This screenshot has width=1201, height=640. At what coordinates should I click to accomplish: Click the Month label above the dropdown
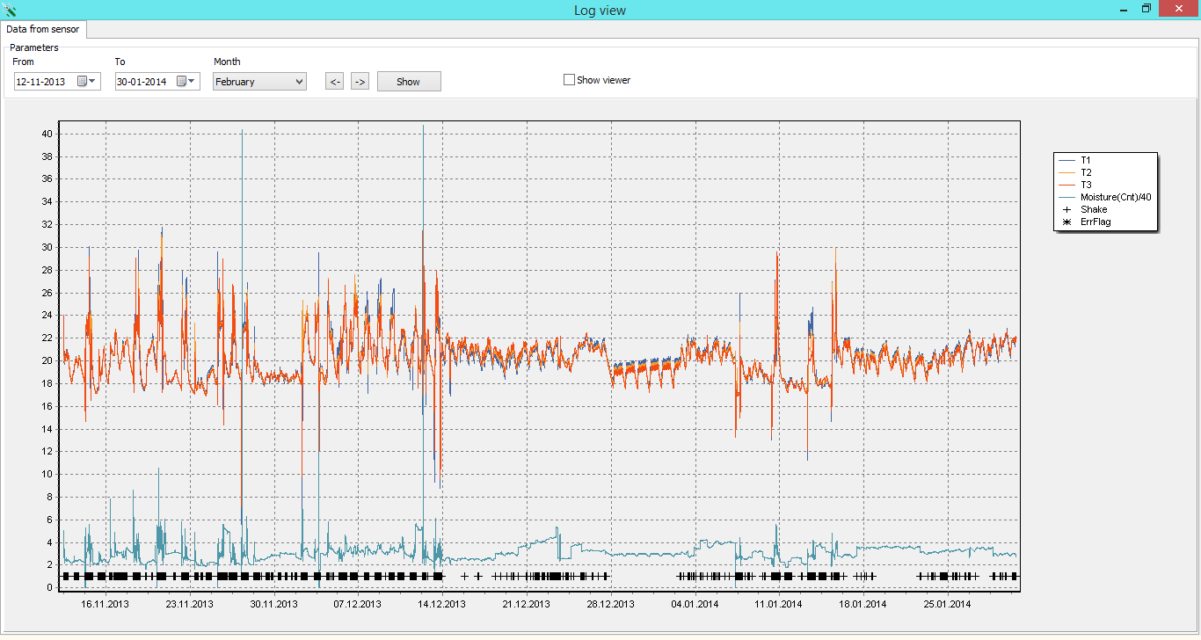pyautogui.click(x=227, y=62)
